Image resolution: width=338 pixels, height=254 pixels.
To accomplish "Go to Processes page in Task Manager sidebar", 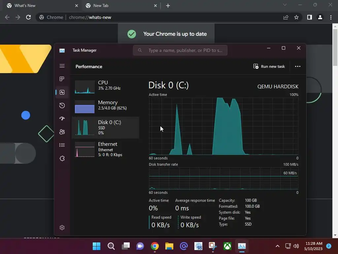I will coord(62,79).
